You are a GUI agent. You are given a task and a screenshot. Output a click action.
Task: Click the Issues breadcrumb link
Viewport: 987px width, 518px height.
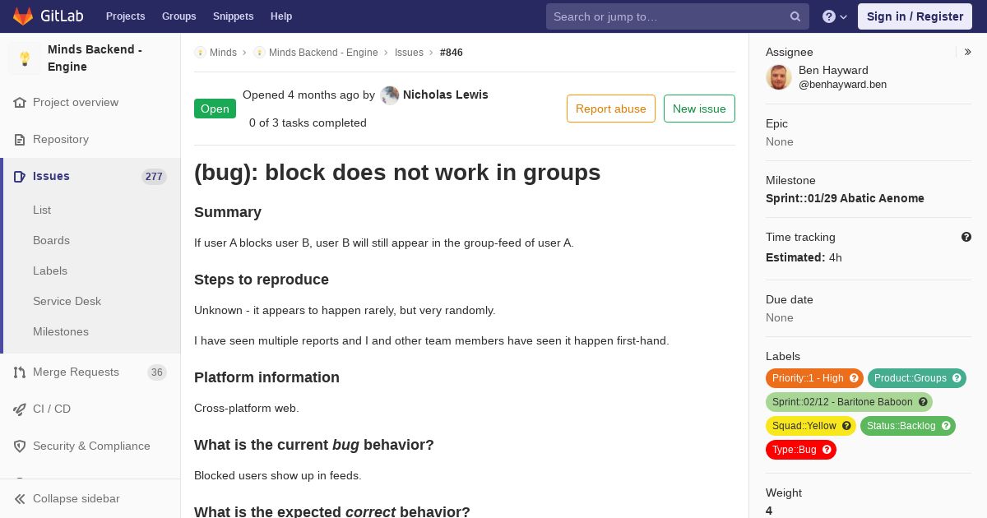point(409,53)
